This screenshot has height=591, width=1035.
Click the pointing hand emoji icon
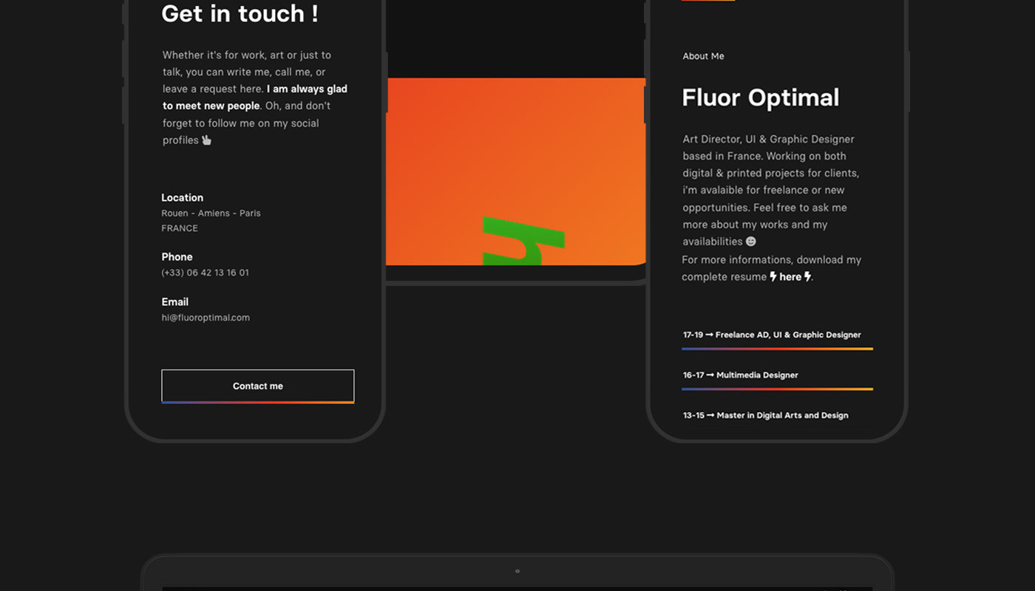coord(206,140)
